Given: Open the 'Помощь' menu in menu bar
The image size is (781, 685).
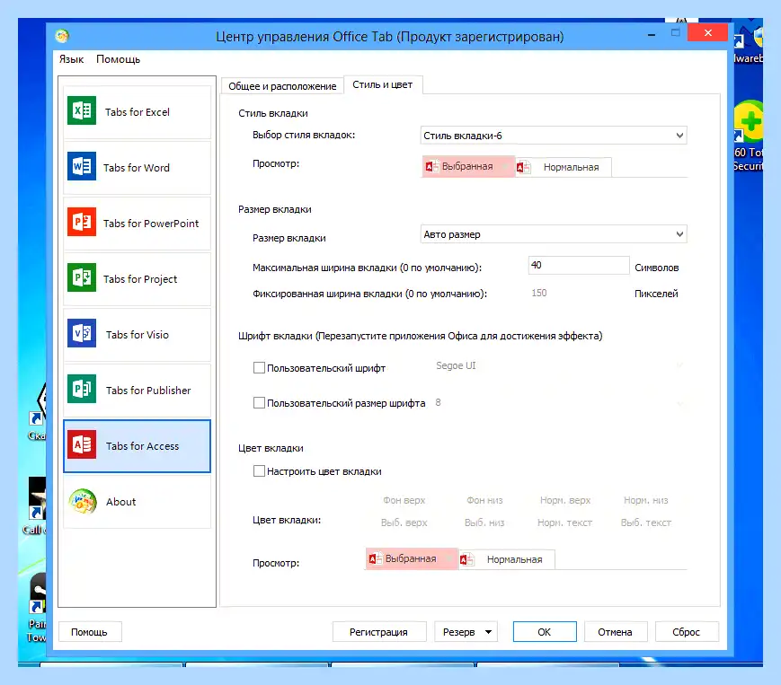Looking at the screenshot, I should (118, 59).
